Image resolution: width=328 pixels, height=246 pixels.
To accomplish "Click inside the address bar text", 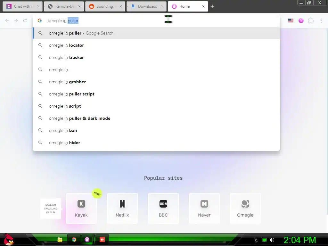I will [63, 20].
